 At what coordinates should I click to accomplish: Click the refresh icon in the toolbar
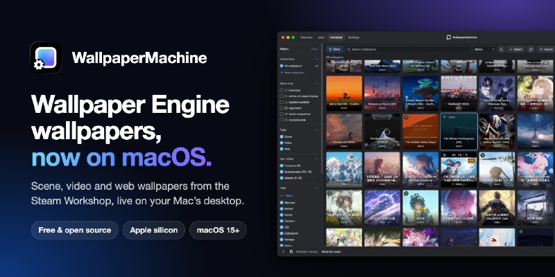click(531, 49)
